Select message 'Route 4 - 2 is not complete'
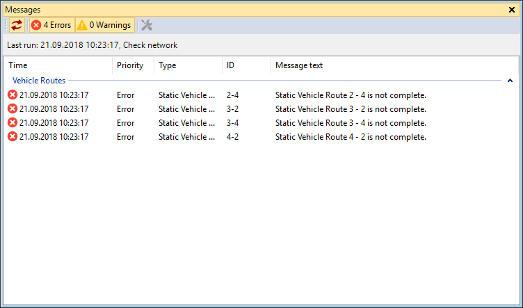 point(351,137)
